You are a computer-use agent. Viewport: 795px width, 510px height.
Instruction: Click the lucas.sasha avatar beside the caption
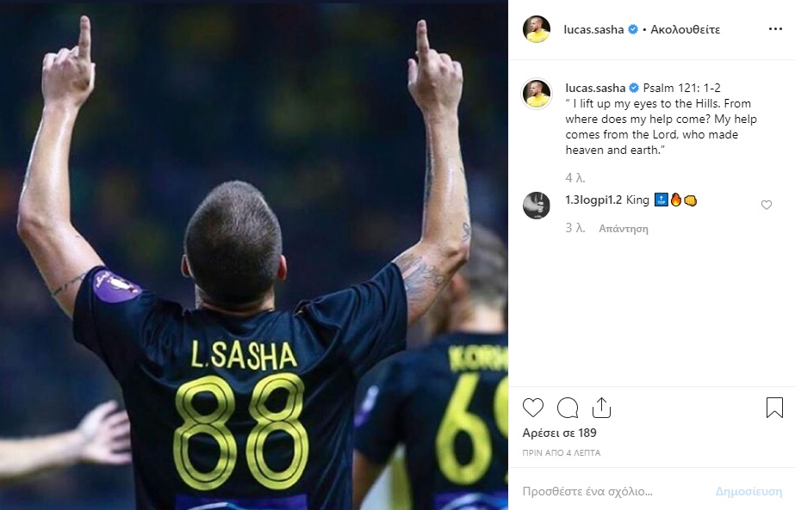537,94
